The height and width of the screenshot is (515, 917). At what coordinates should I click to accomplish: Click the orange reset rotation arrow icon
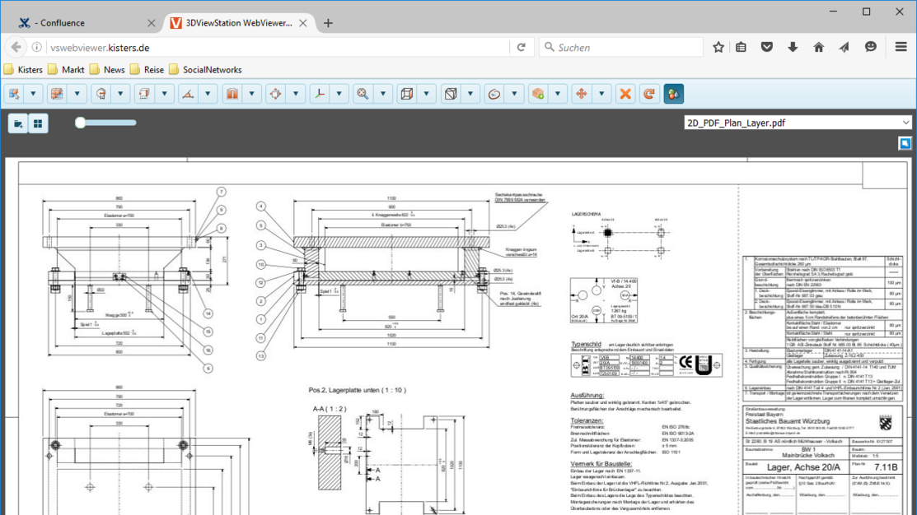coord(648,94)
